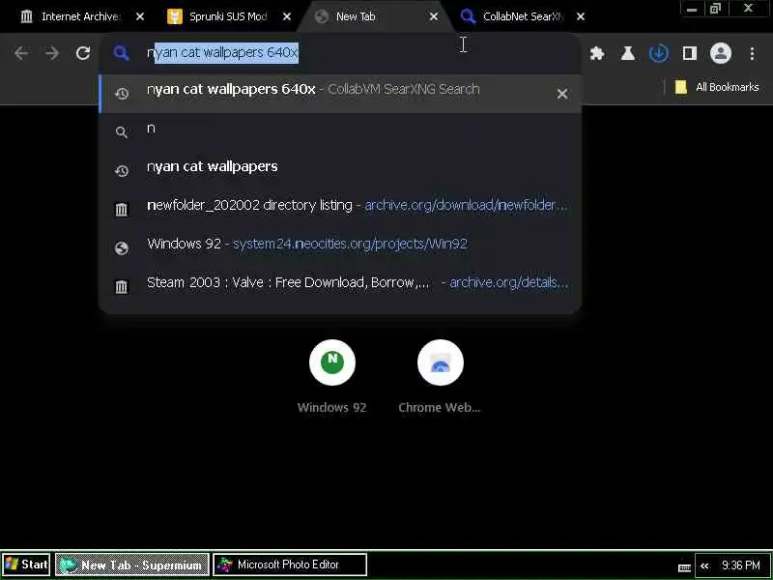Image resolution: width=773 pixels, height=580 pixels.
Task: Expand hidden tray icons chevron
Action: (705, 565)
